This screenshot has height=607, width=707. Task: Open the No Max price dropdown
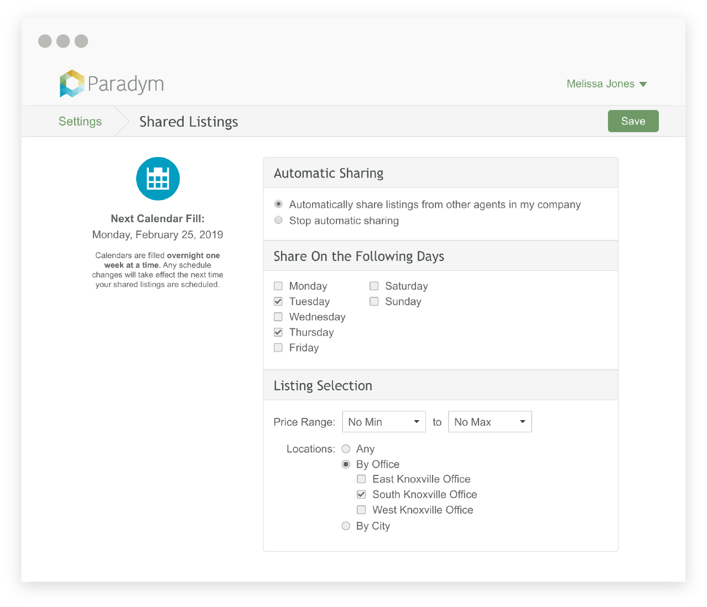[x=490, y=422]
